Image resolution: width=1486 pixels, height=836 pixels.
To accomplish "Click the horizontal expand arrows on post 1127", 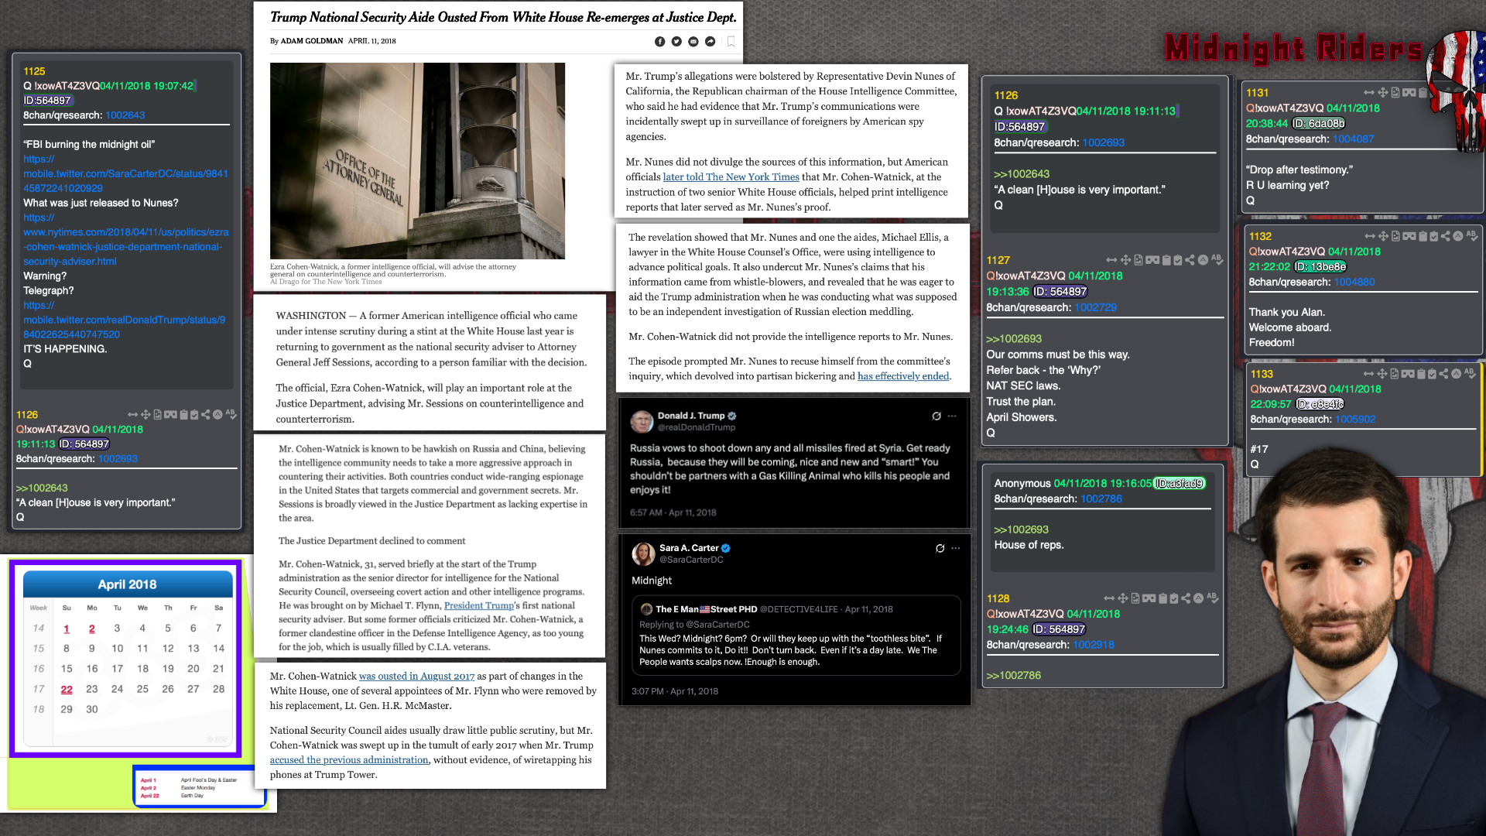I will click(1111, 260).
